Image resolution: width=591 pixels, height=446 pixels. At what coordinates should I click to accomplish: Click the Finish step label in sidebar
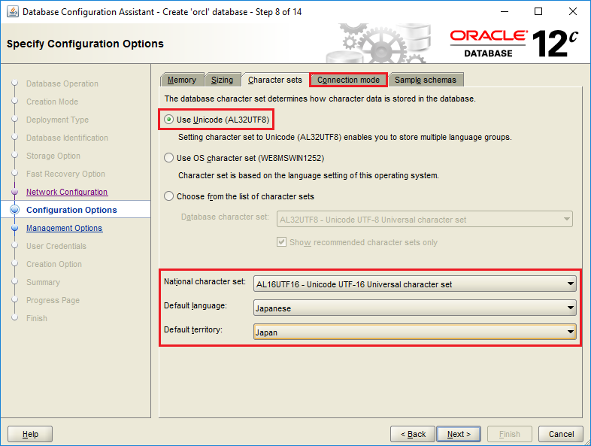(x=37, y=318)
